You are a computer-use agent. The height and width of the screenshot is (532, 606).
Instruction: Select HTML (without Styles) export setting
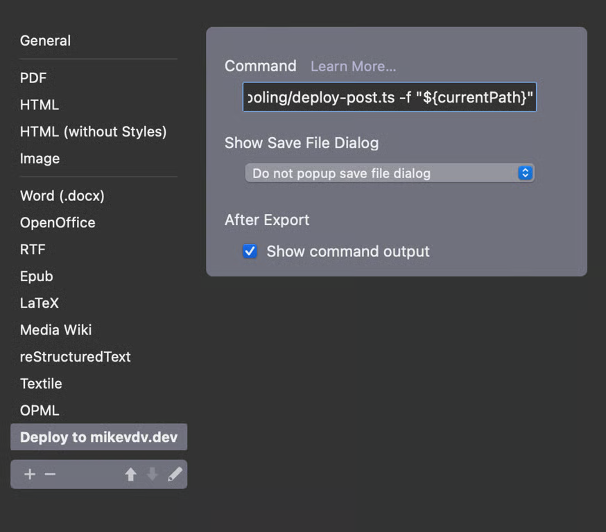tap(93, 132)
